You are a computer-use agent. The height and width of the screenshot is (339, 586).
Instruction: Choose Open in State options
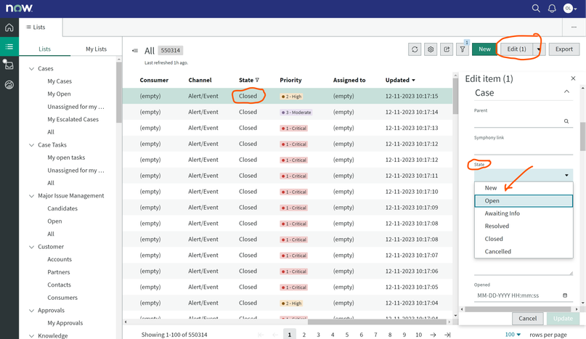coord(524,200)
